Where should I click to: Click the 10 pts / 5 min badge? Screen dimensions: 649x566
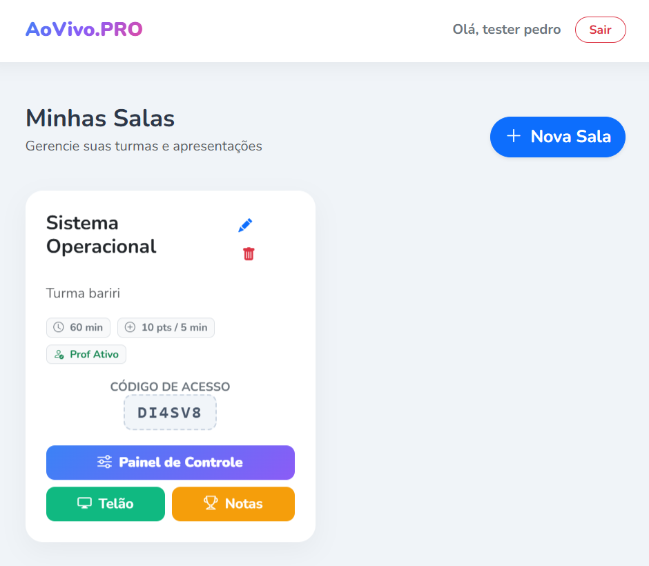pos(166,328)
